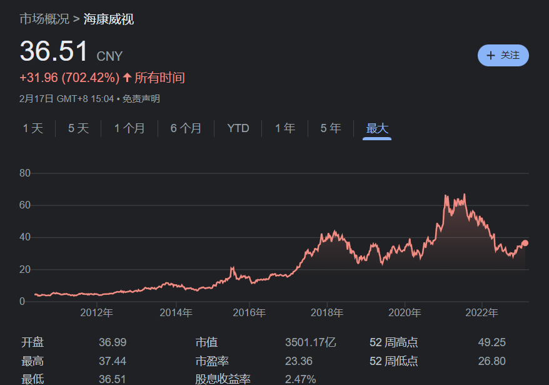Select the 5 天 time range tab
This screenshot has width=549, height=385.
78,128
